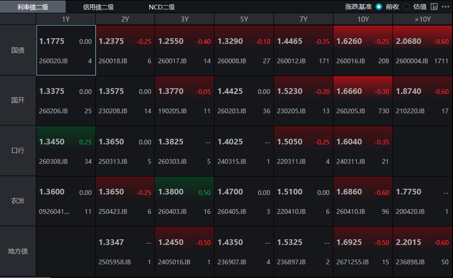
Task: Click the 2Y column header
Action: click(125, 19)
